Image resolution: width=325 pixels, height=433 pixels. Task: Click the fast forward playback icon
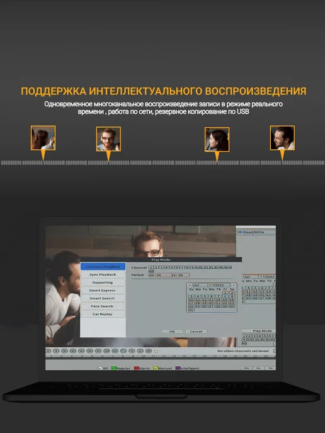pyautogui.click(x=81, y=351)
